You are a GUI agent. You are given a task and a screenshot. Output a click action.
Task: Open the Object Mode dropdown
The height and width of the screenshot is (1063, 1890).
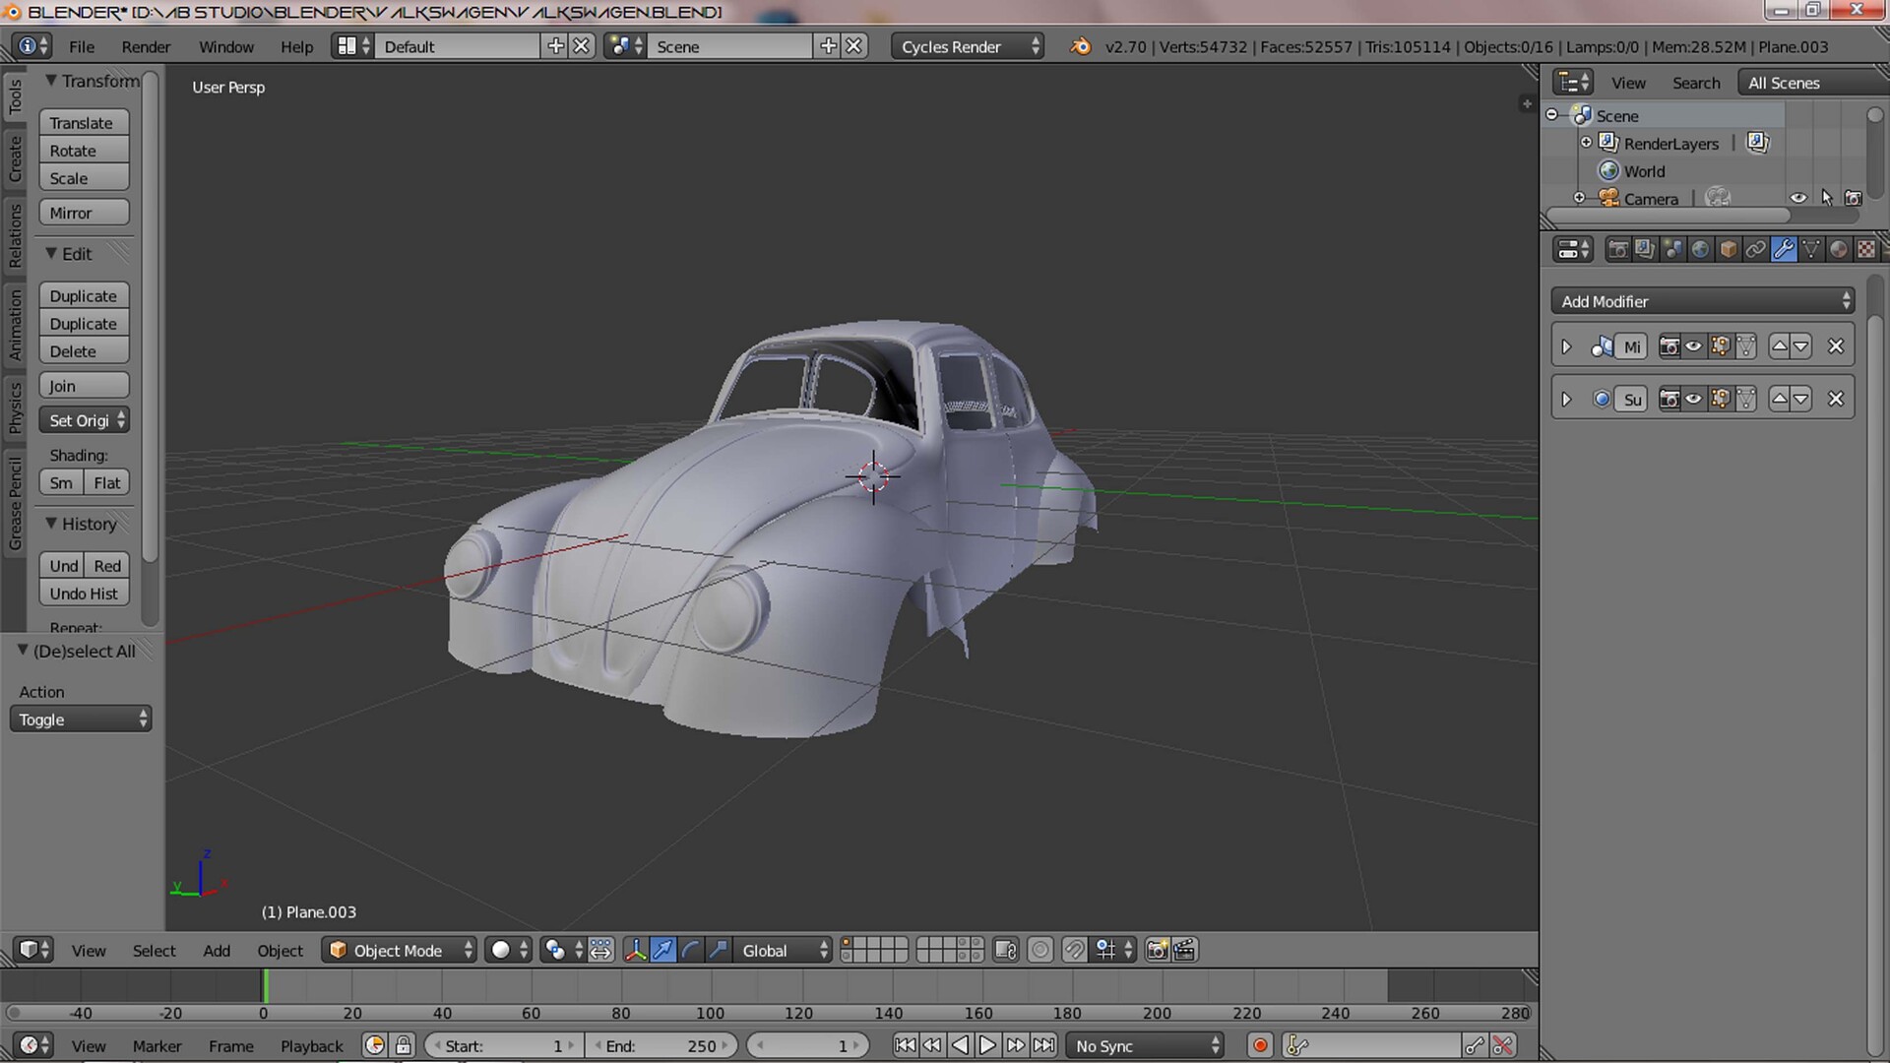tap(398, 950)
